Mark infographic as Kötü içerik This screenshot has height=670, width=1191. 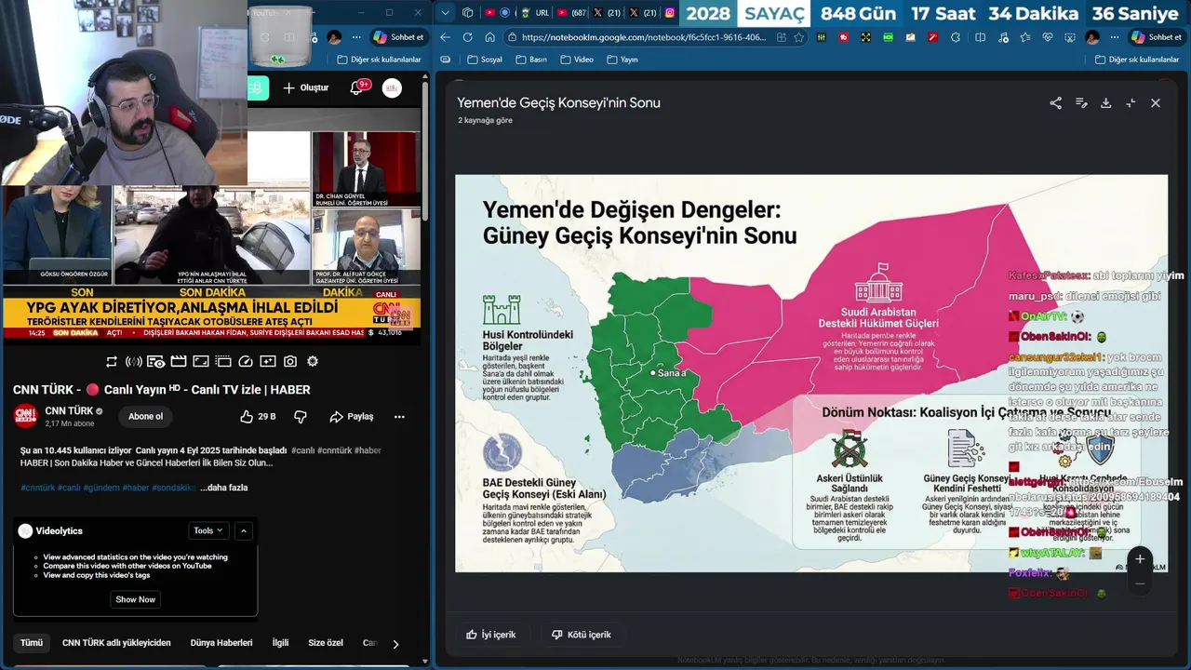pos(582,635)
